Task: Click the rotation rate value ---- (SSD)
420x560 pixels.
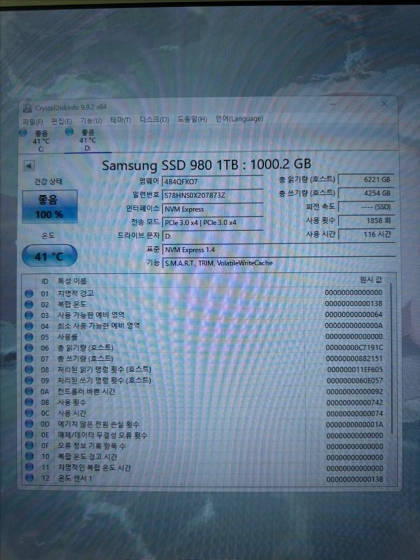Action: [x=366, y=207]
